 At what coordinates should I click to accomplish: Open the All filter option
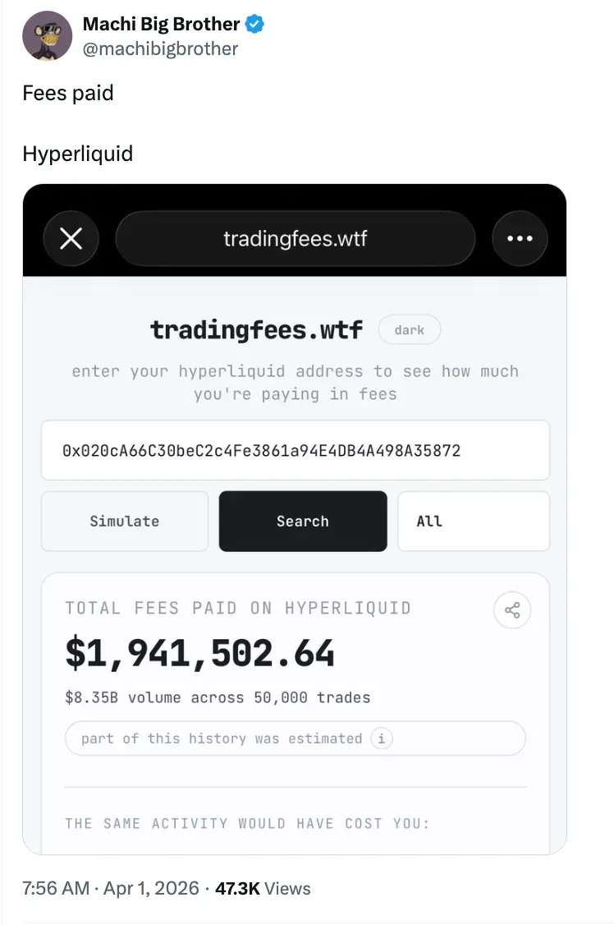(x=473, y=521)
